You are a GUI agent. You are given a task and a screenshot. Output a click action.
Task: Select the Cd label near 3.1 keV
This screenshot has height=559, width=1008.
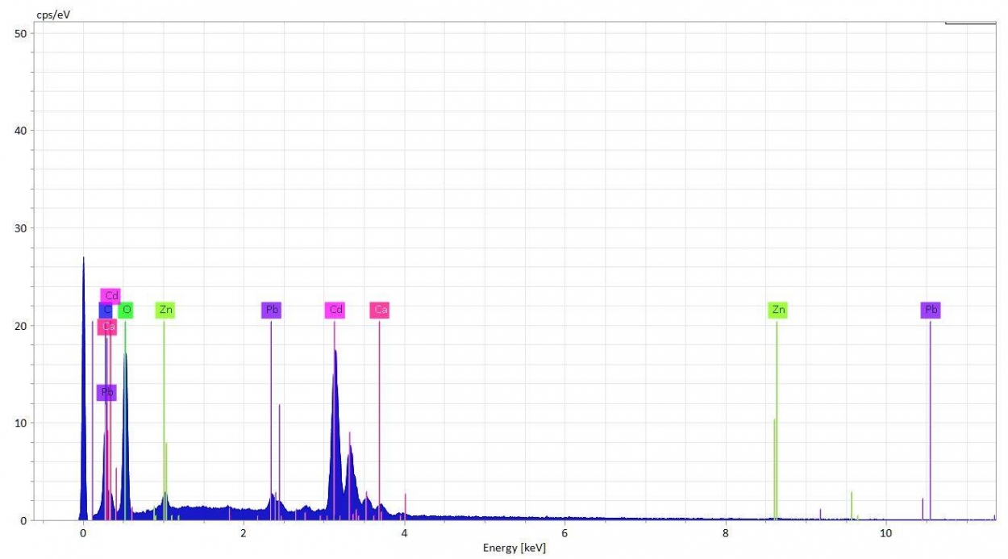click(335, 310)
